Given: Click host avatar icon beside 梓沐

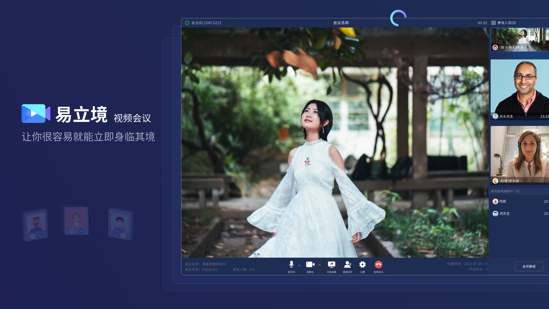Looking at the screenshot, I should coord(495,47).
